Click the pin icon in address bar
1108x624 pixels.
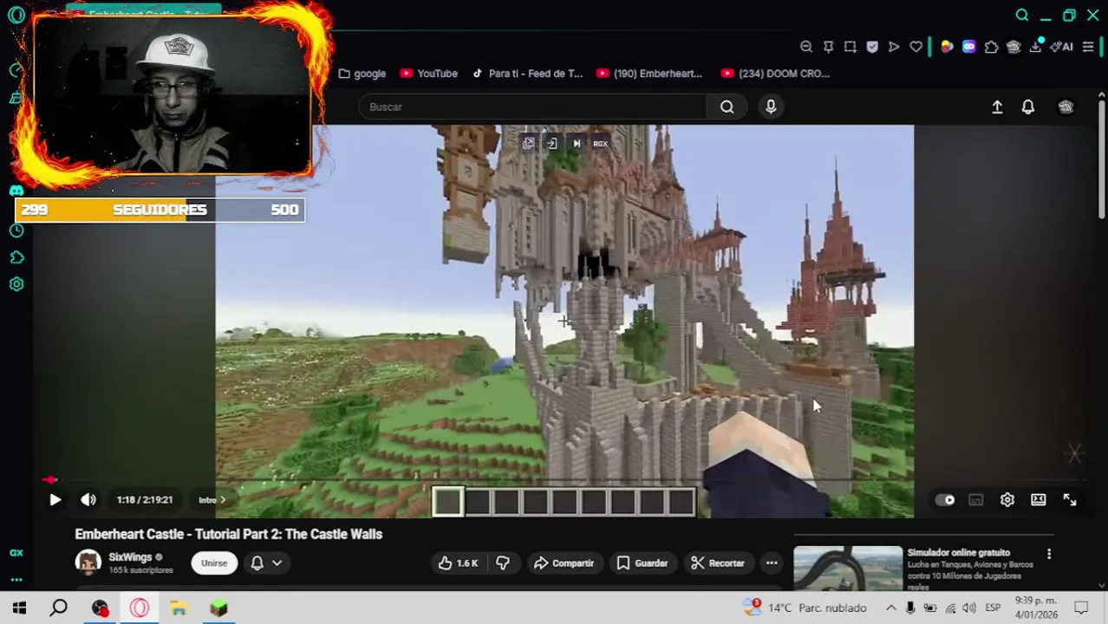point(828,47)
